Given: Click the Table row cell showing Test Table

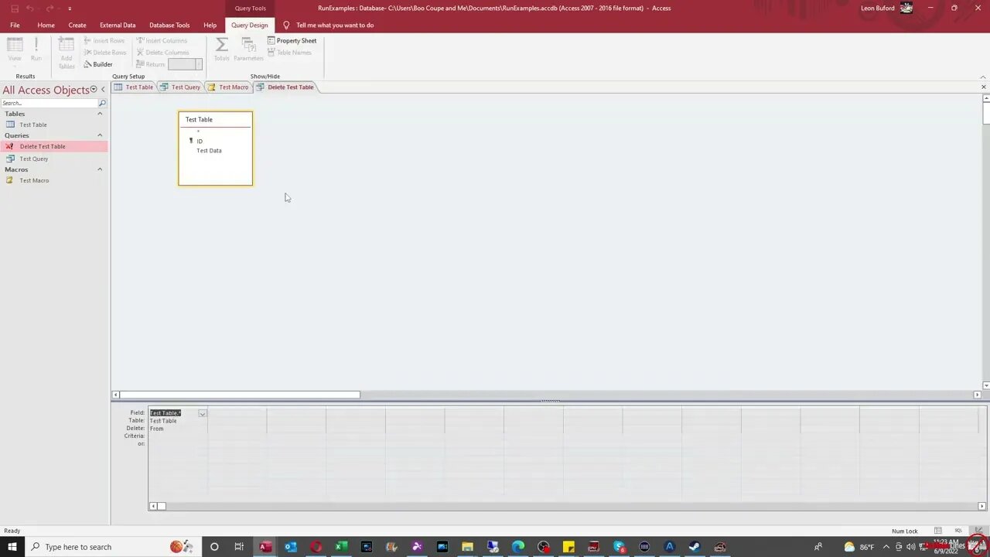Looking at the screenshot, I should [178, 421].
